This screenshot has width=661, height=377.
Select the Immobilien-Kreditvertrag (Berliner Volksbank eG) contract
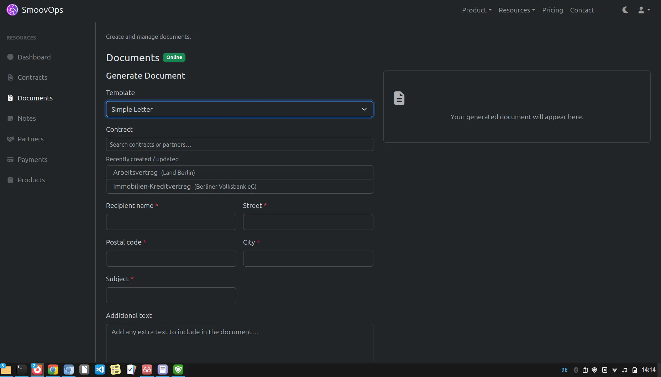240,187
